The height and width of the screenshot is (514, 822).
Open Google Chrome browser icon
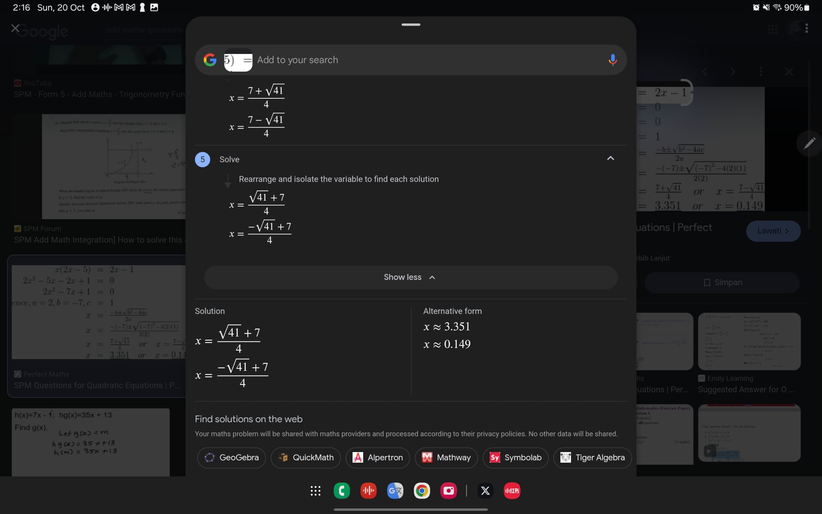(421, 490)
